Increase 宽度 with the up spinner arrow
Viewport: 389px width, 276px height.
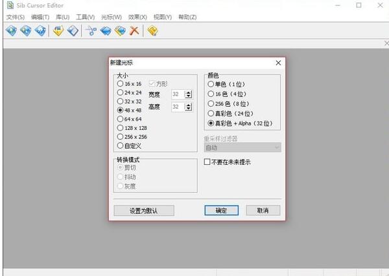pos(189,92)
